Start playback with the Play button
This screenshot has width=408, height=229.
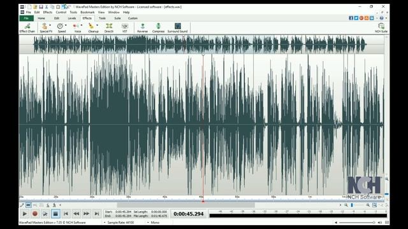pos(24,214)
